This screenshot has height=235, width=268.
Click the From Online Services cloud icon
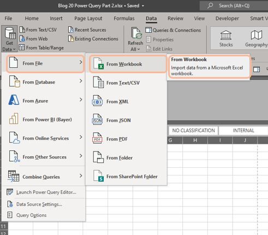(14, 138)
